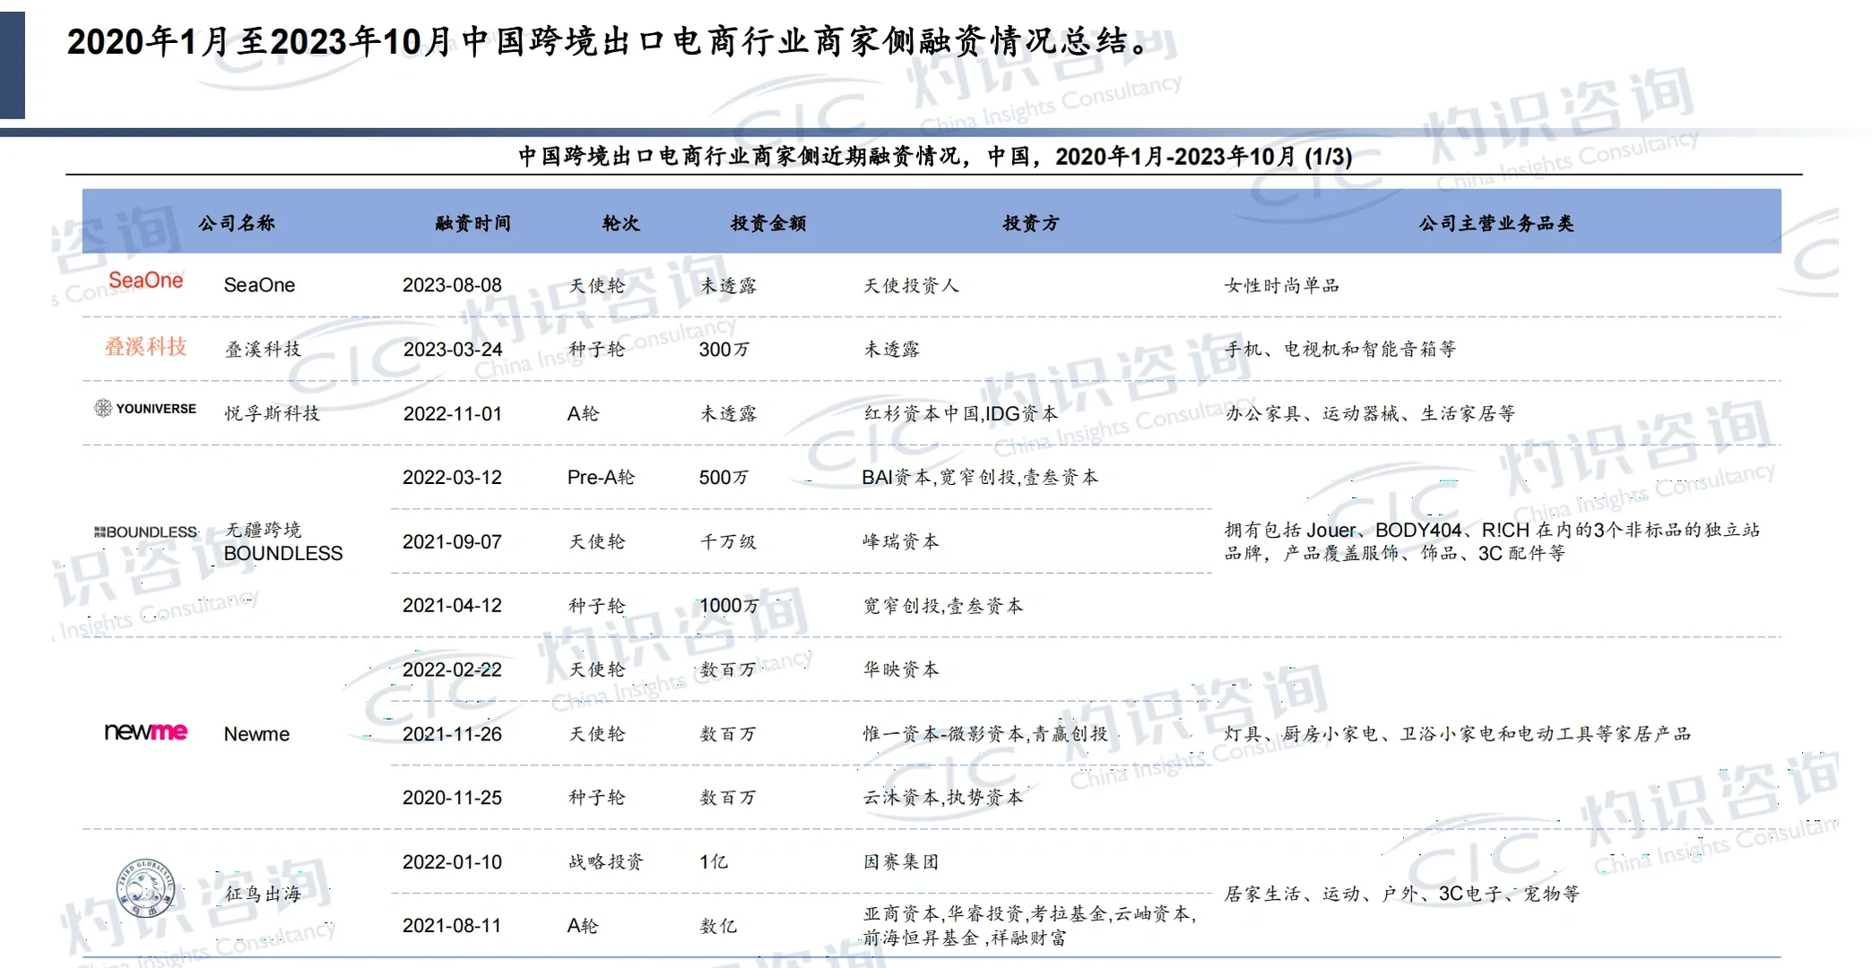This screenshot has width=1872, height=968.
Task: Click the 公司主营业务品类 column header
Action: coord(1497,224)
